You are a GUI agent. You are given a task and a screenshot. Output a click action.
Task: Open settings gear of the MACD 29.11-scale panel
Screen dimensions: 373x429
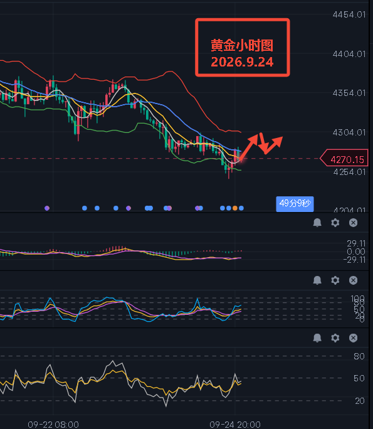click(335, 223)
